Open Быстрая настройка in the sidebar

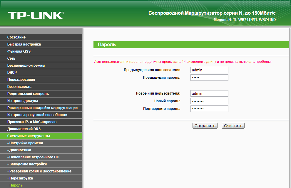41,44
